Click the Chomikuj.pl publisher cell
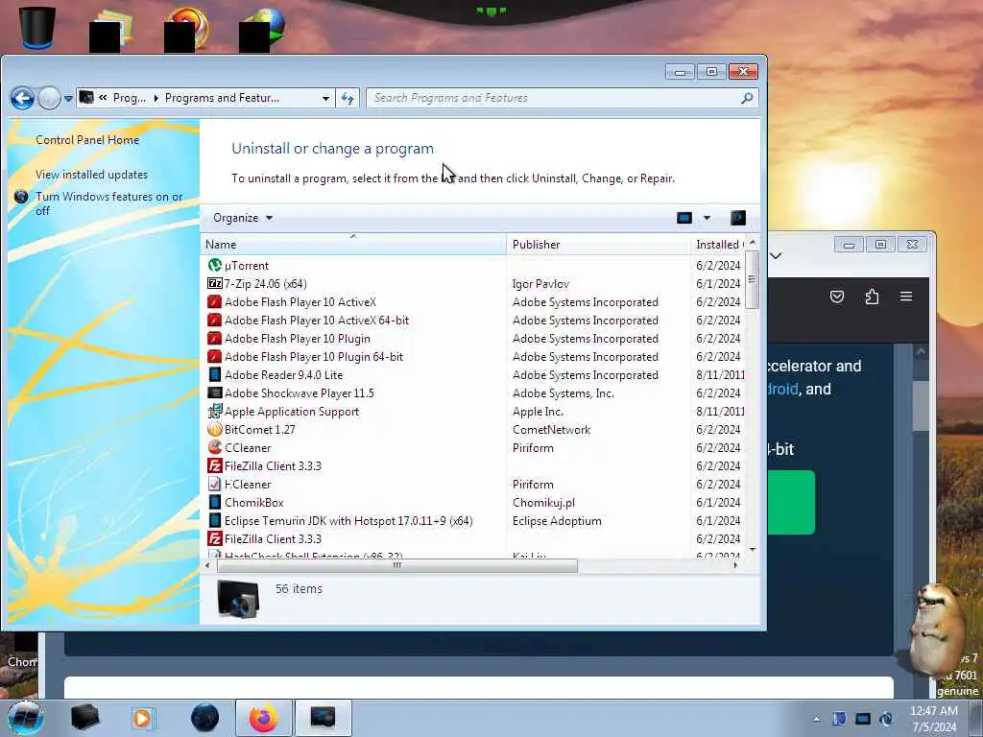The image size is (983, 737). coord(543,503)
